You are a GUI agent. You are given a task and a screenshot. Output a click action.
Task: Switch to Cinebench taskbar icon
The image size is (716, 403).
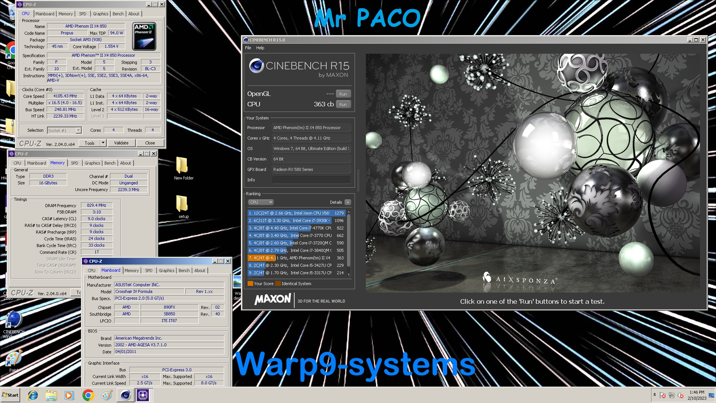click(x=125, y=395)
